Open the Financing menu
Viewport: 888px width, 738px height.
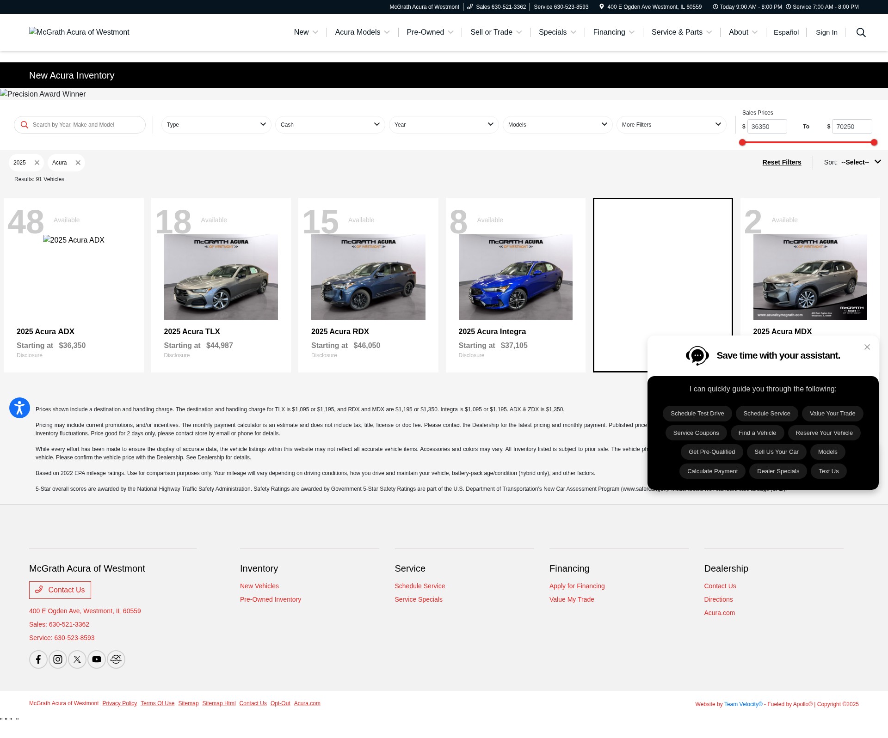pos(614,32)
